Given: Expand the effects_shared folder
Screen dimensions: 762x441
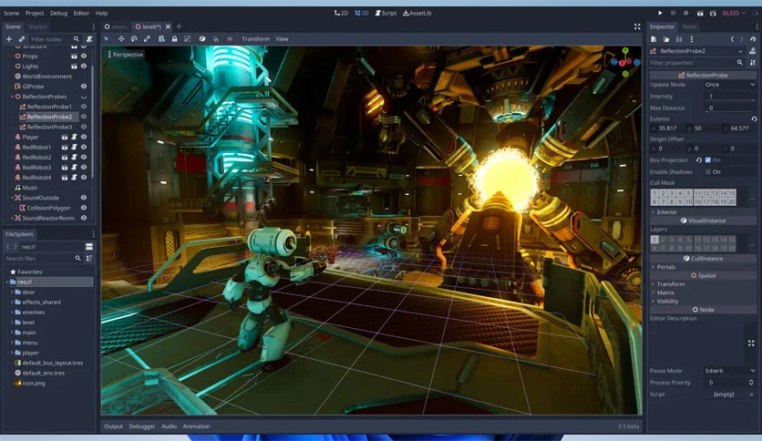Looking at the screenshot, I should pos(12,303).
